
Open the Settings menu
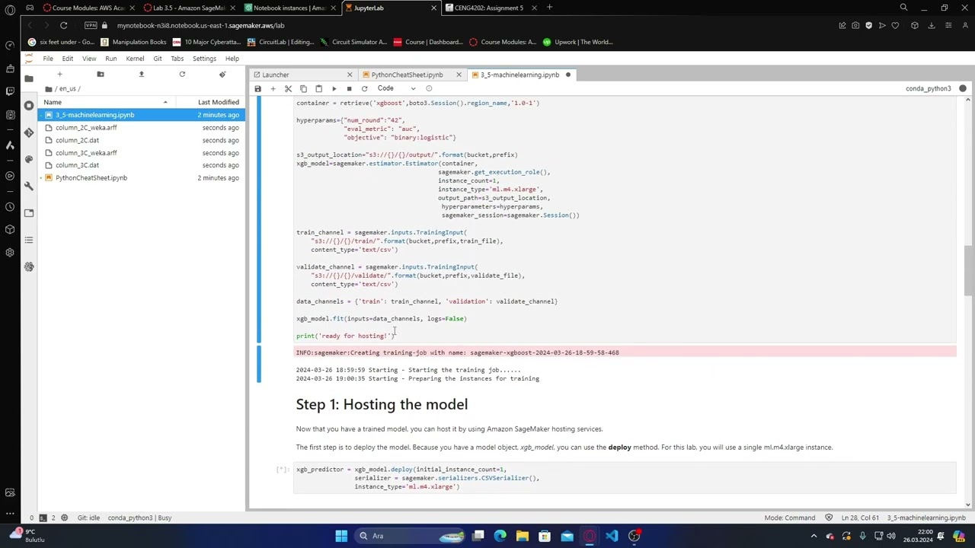[204, 59]
